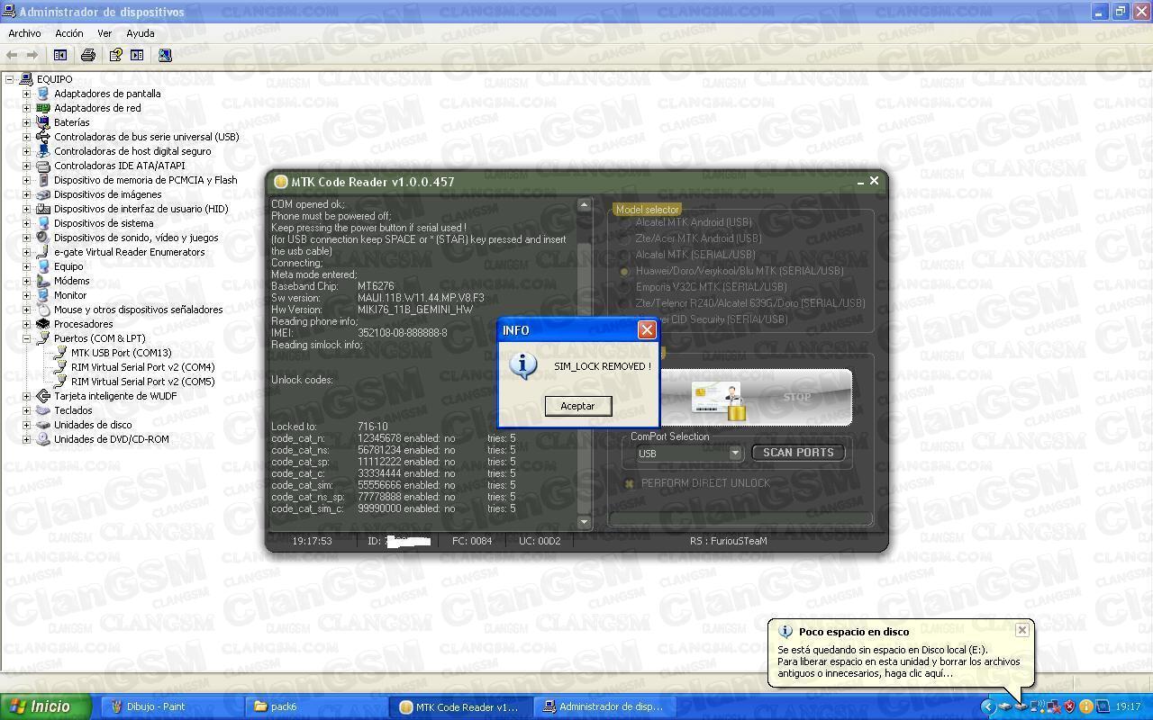Select RIM Virtual Serial Port v2 (COM5)
Viewport: 1153px width, 720px height.
(x=142, y=382)
